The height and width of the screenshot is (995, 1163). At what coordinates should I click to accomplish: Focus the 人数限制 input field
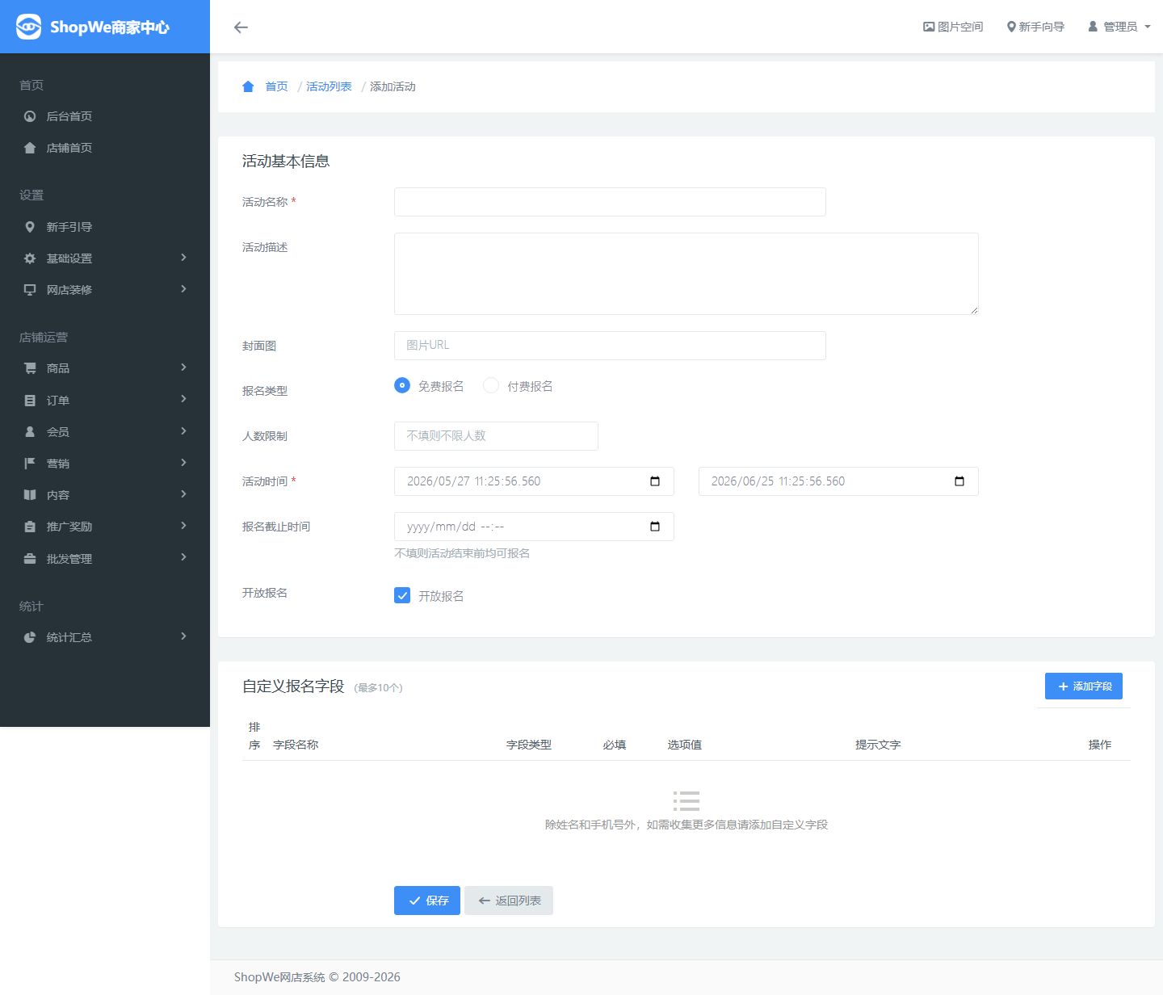[496, 436]
